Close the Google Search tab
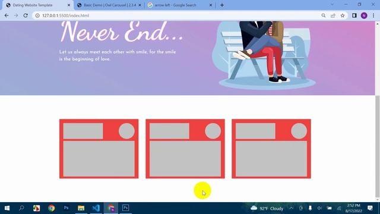 pyautogui.click(x=211, y=5)
